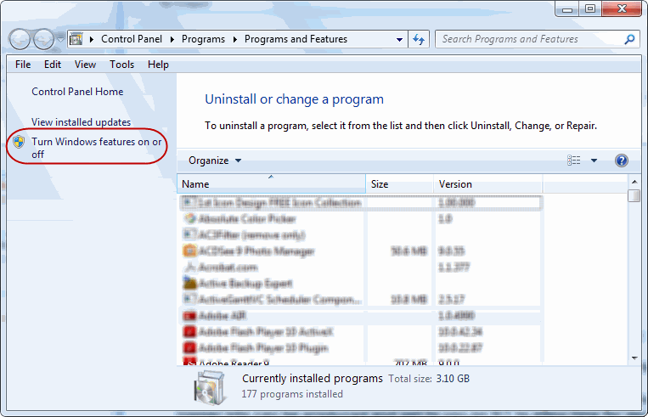Click the magnifier icon in search box
Viewport: 648px width, 417px height.
tap(629, 39)
